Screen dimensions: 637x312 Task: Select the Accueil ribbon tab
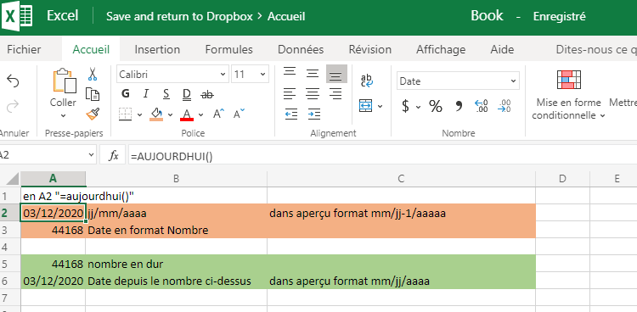point(91,49)
